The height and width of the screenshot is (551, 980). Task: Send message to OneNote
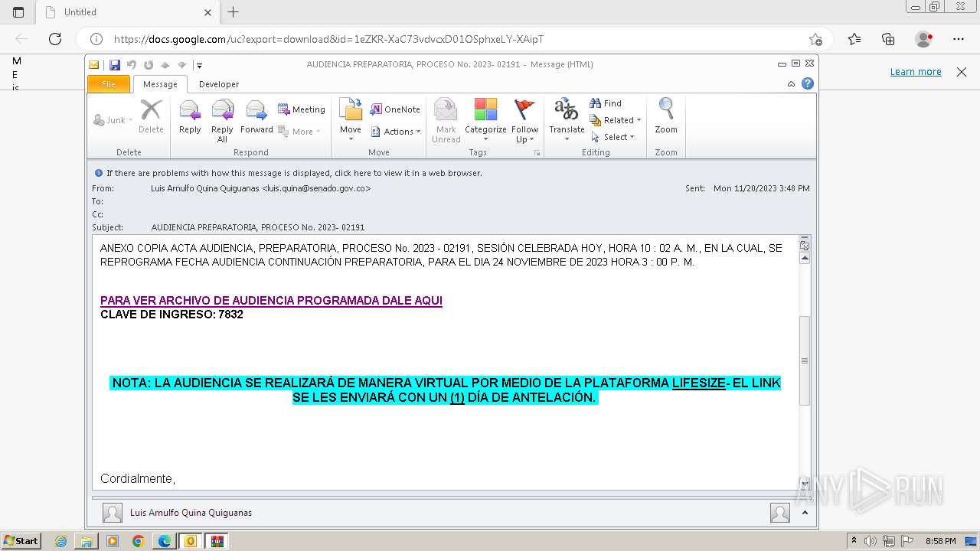(395, 109)
